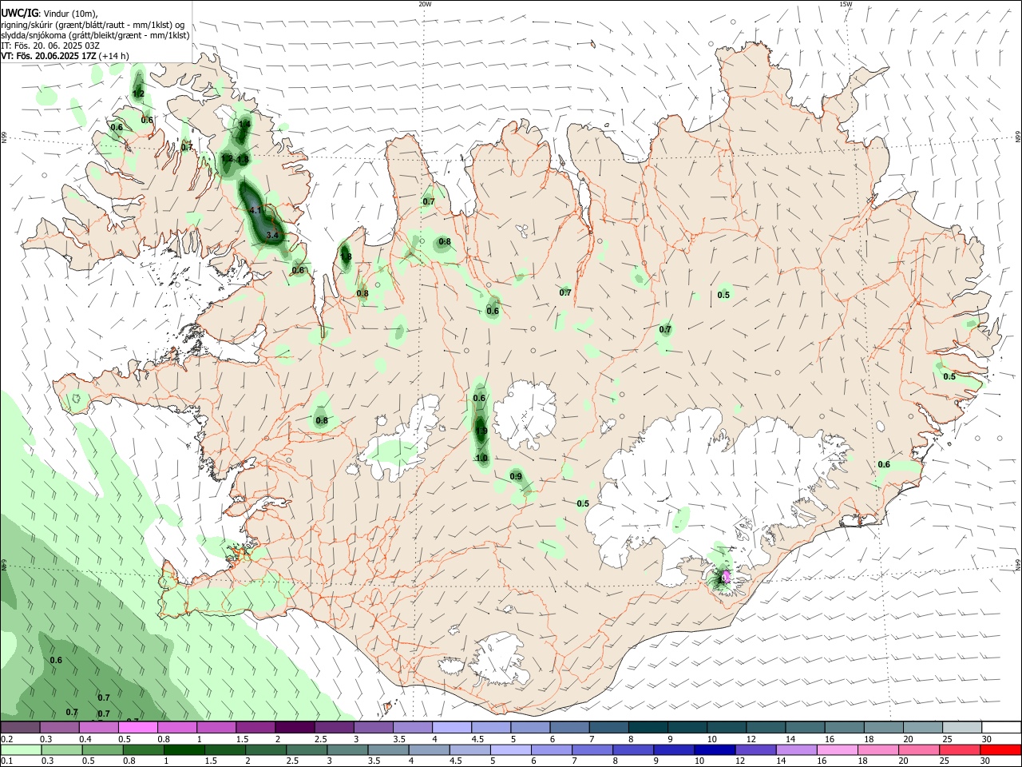Select the darkest purple 2 snow legend swatch
1022x767 pixels.
[295, 727]
